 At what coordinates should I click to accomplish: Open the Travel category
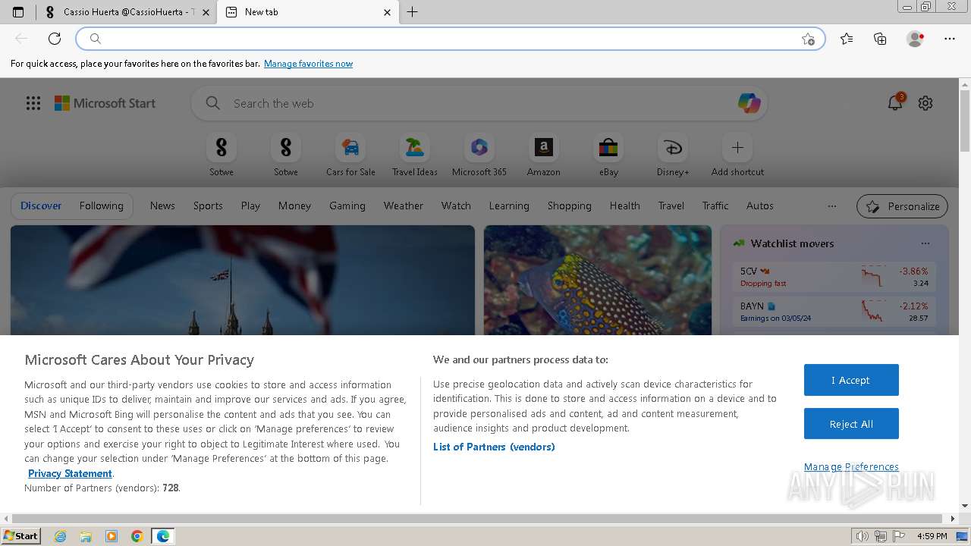(671, 206)
